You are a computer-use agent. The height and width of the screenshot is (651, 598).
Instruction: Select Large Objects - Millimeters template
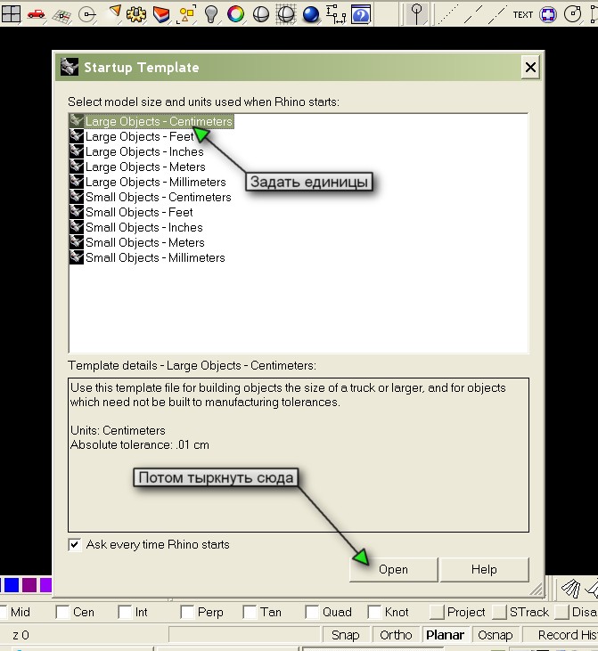(x=148, y=182)
